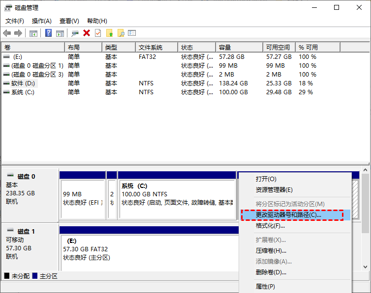Sort by 文件系统 column header
This screenshot has width=371, height=293.
(x=151, y=48)
